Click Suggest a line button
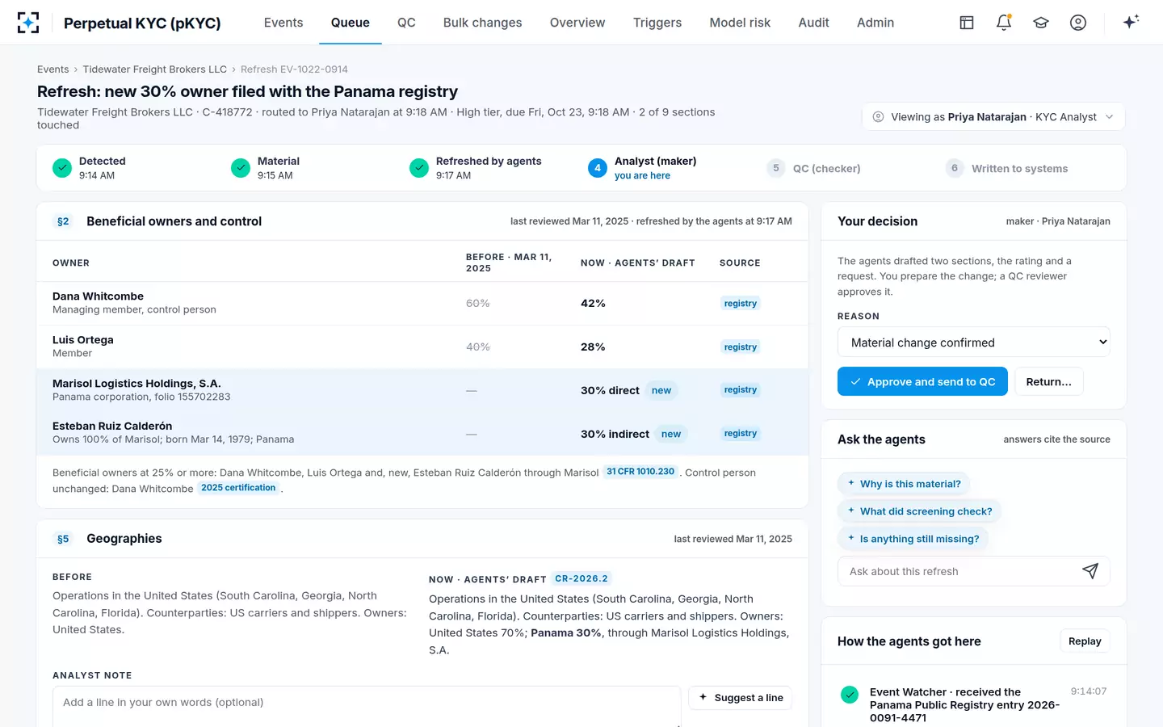Image resolution: width=1163 pixels, height=727 pixels. point(740,698)
